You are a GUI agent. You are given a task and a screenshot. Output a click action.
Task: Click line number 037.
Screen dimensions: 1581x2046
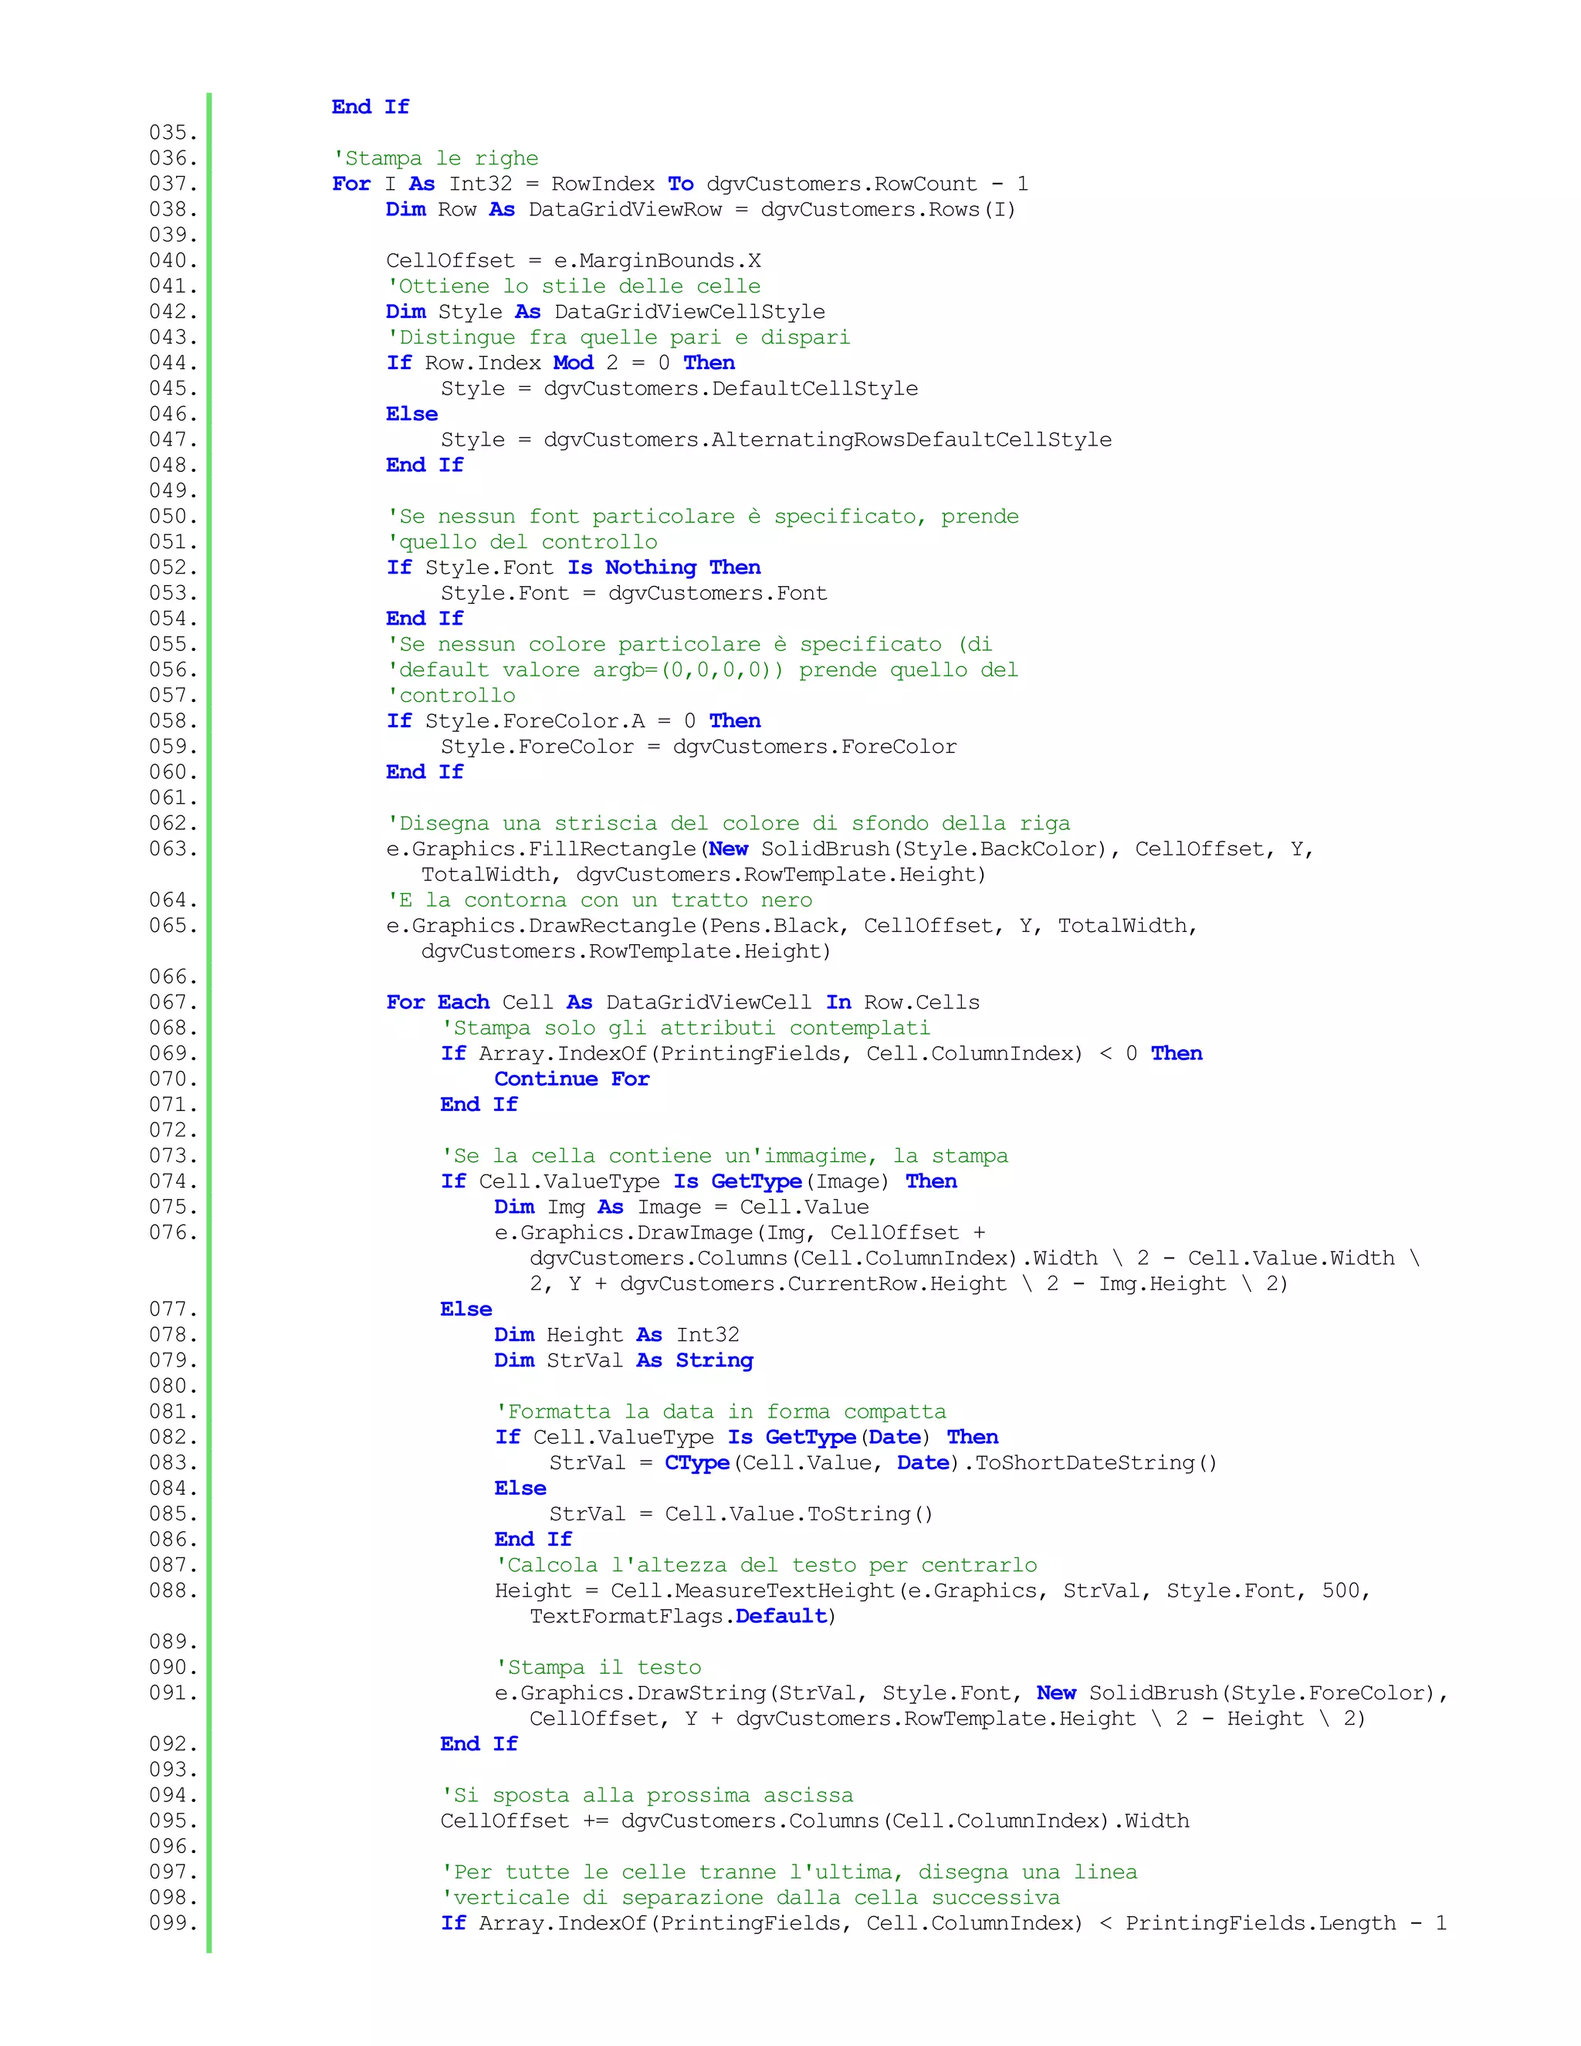click(173, 184)
